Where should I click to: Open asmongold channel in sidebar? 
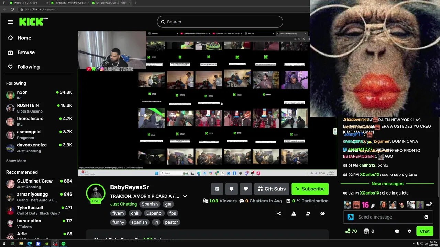39,134
